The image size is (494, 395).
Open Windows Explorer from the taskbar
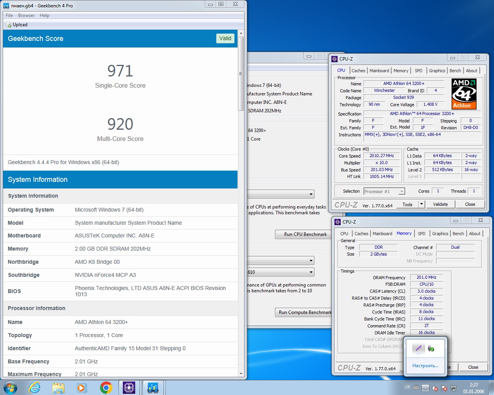tap(58, 388)
